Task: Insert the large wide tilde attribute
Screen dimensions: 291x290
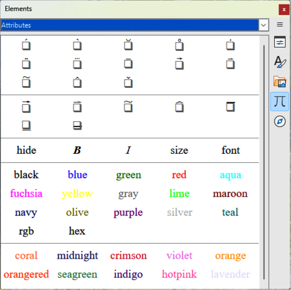Action: coord(128,107)
